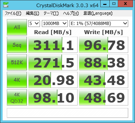The width and height of the screenshot is (135, 123).
Task: Select the 4K read result 20.98
Action: [53, 80]
